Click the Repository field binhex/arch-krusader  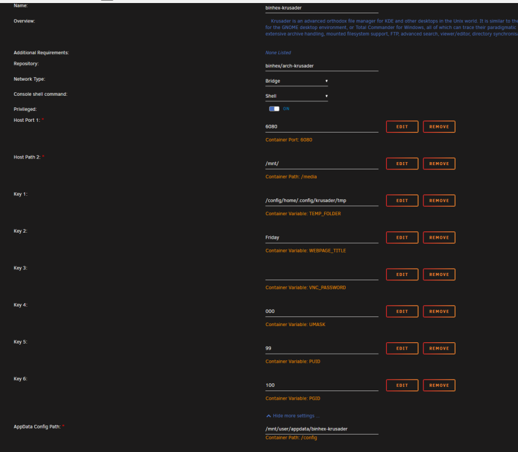point(322,66)
